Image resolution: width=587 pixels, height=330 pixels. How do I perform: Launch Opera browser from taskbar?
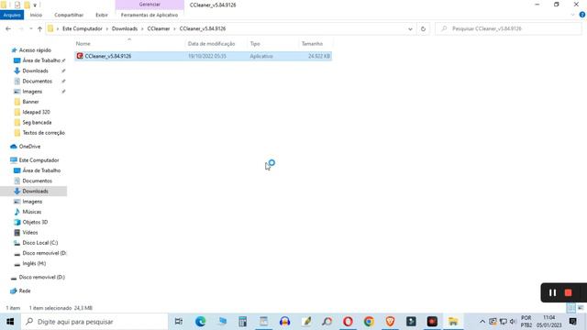pos(348,322)
